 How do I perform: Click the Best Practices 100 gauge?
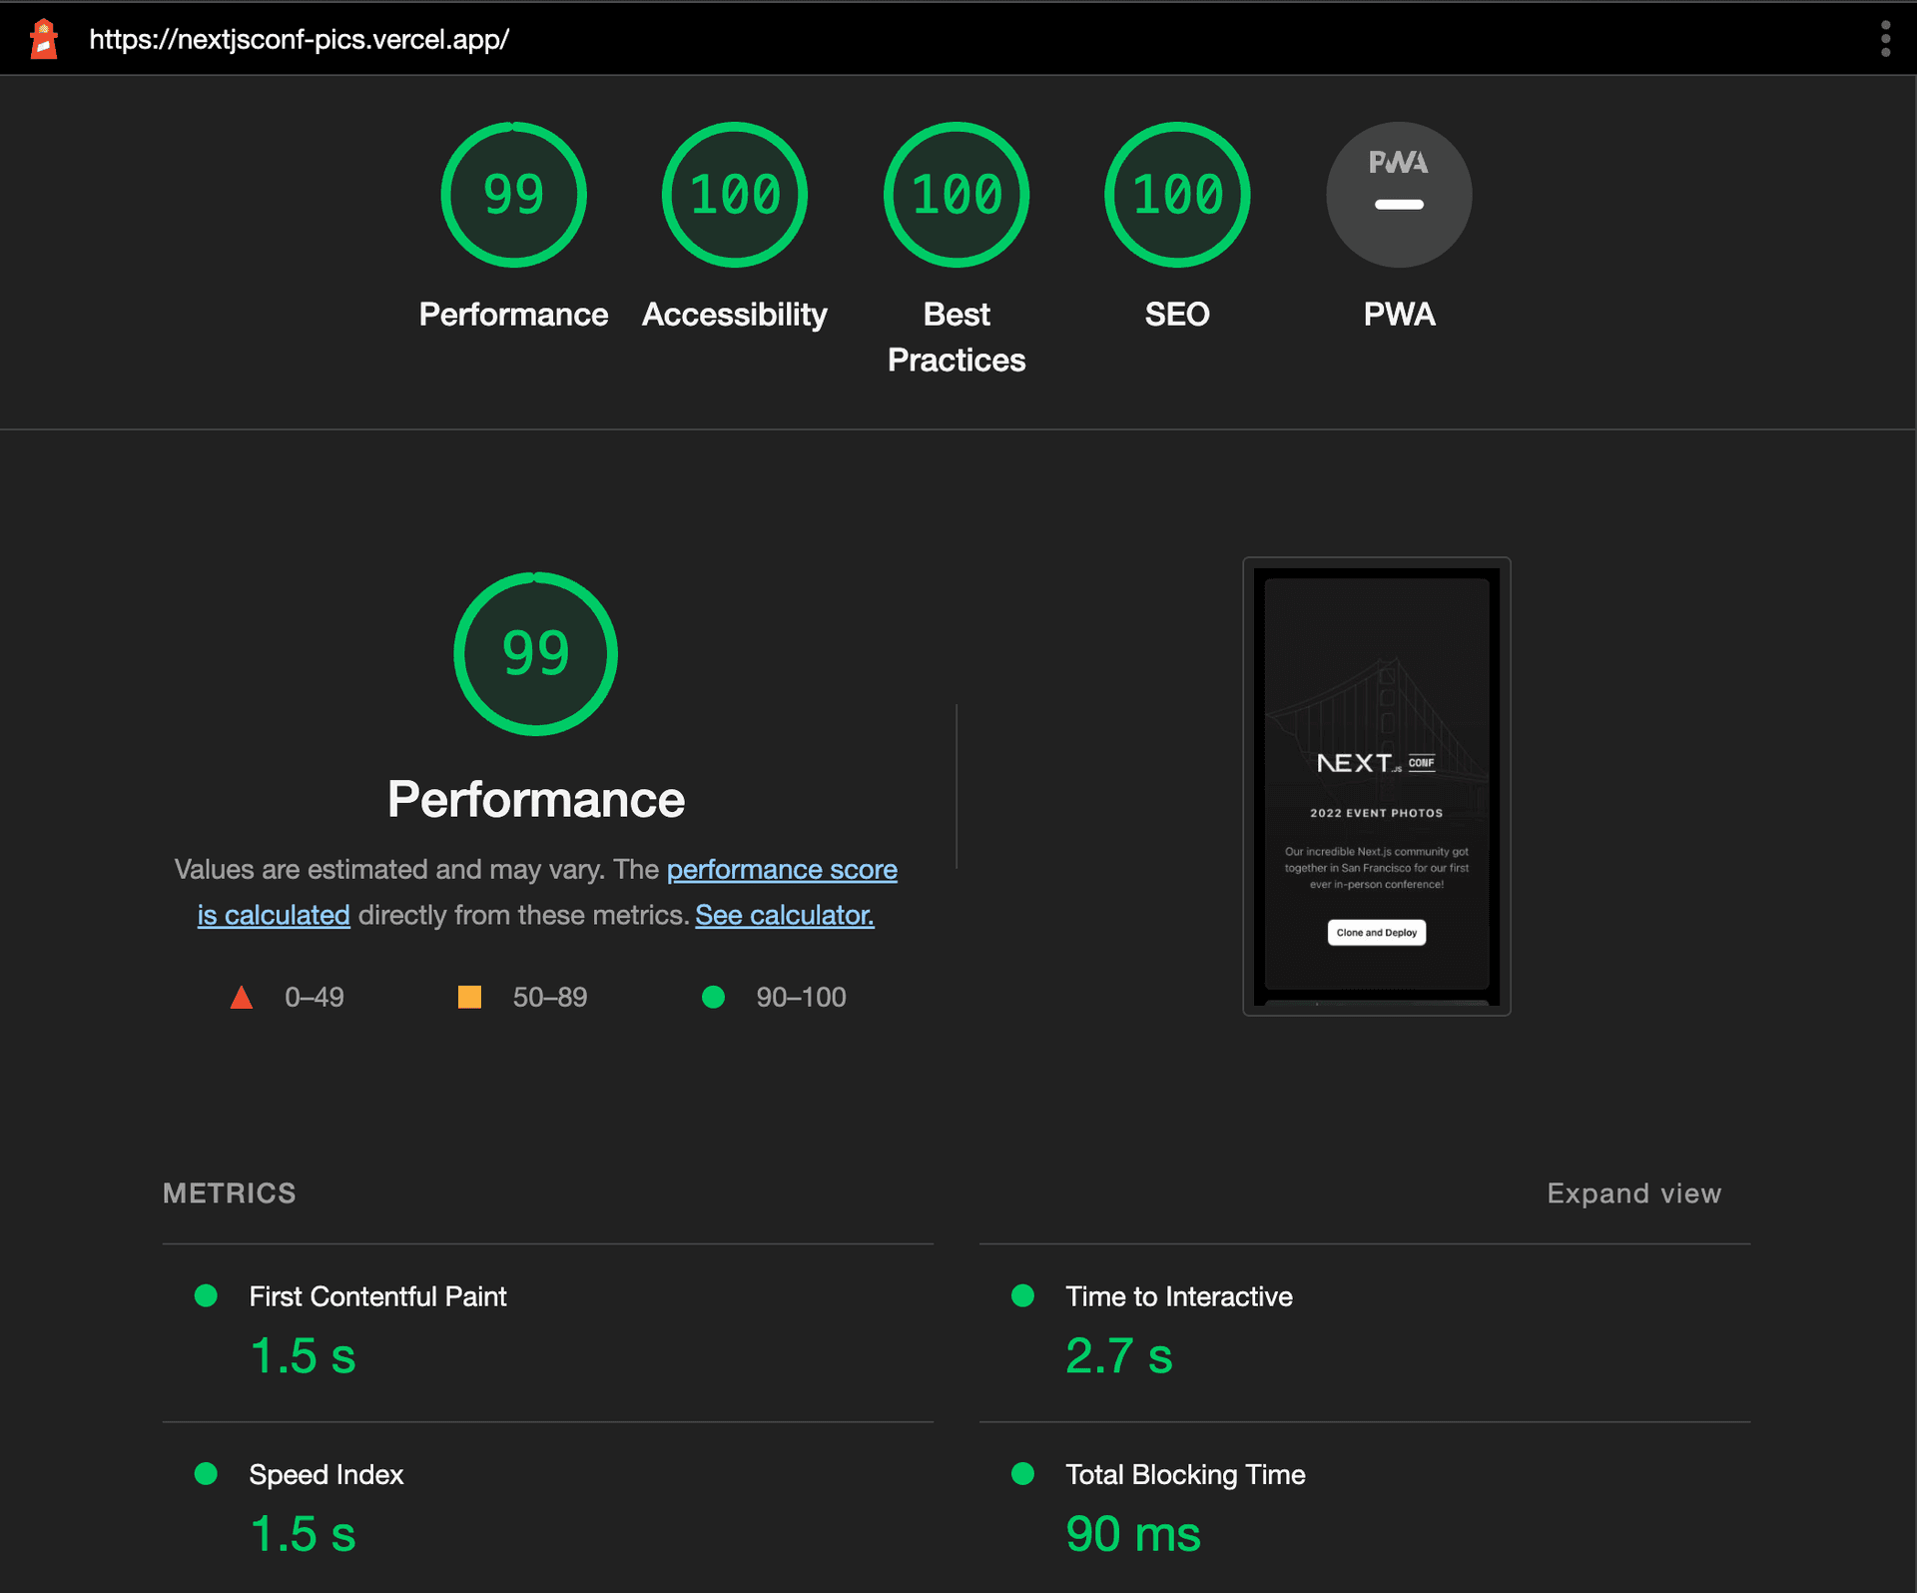(957, 195)
